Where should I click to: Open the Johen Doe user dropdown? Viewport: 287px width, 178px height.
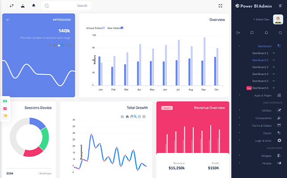[261, 19]
